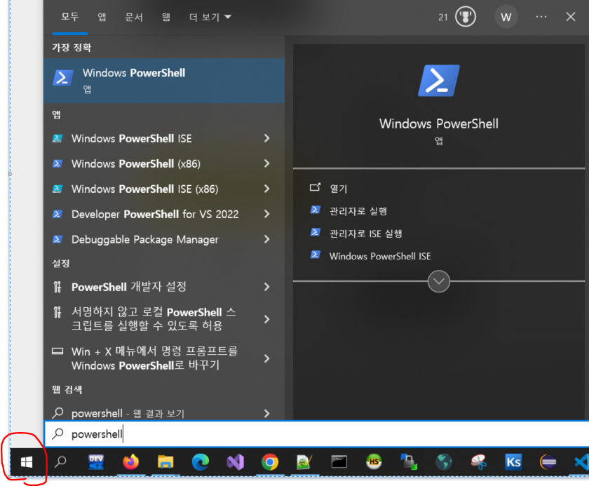Open the W account avatar
This screenshot has height=486, width=589.
click(506, 17)
